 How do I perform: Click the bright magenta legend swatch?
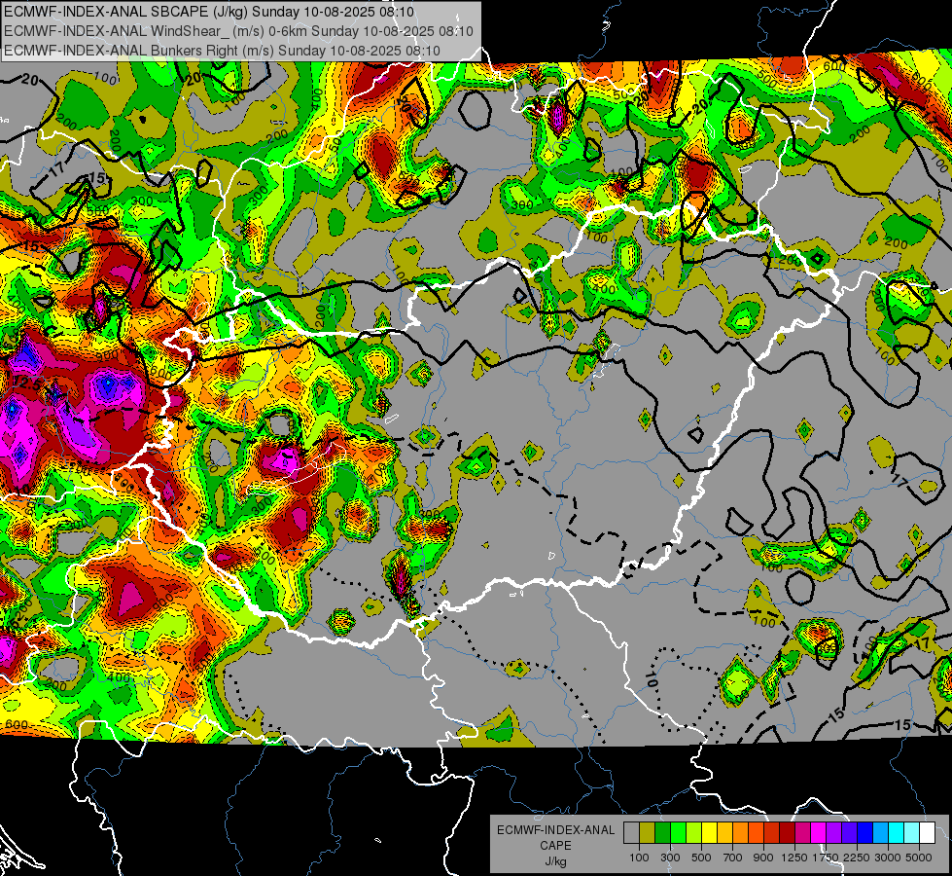(x=819, y=833)
